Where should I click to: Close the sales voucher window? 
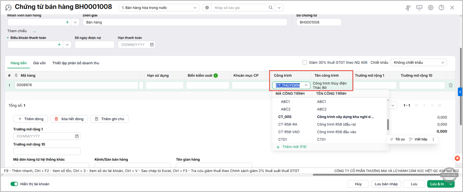452,8
